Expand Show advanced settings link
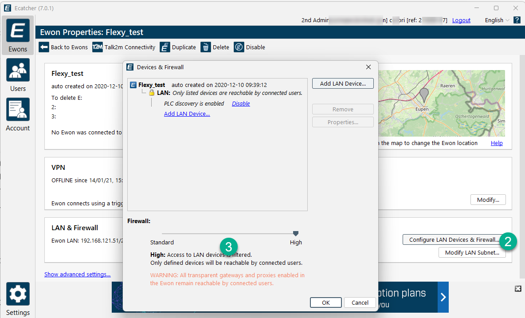Screen dimensions: 525x318 tap(78, 275)
